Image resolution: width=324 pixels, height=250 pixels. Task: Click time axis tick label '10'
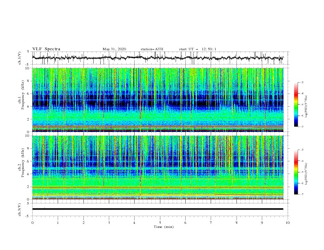pos(288,223)
